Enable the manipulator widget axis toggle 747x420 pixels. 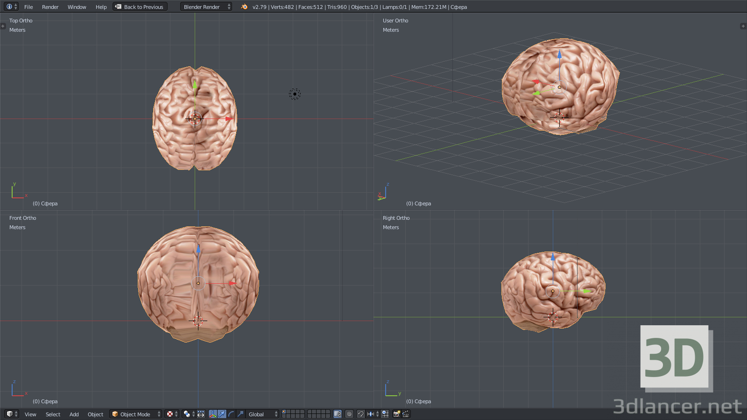point(213,414)
